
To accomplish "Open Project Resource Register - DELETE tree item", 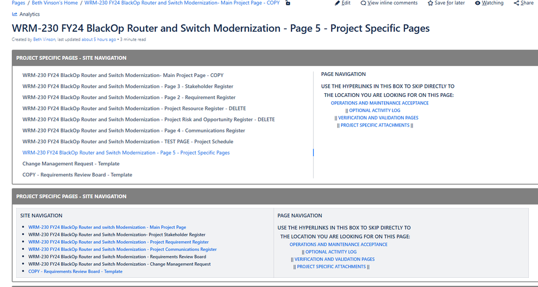I will pos(134,108).
